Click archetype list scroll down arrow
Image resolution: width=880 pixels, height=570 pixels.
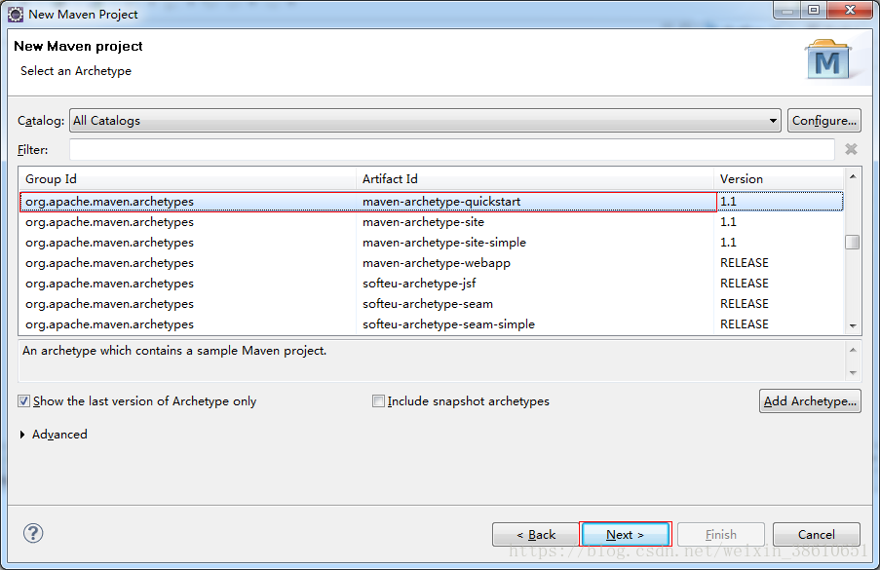tap(853, 326)
